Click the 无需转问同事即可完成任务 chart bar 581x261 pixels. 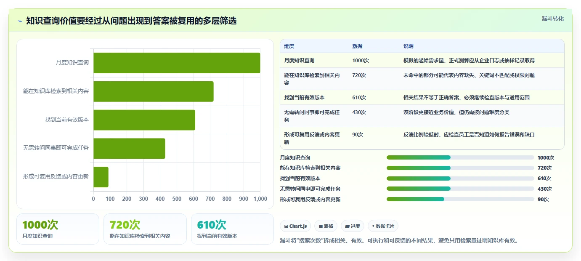[129, 148]
